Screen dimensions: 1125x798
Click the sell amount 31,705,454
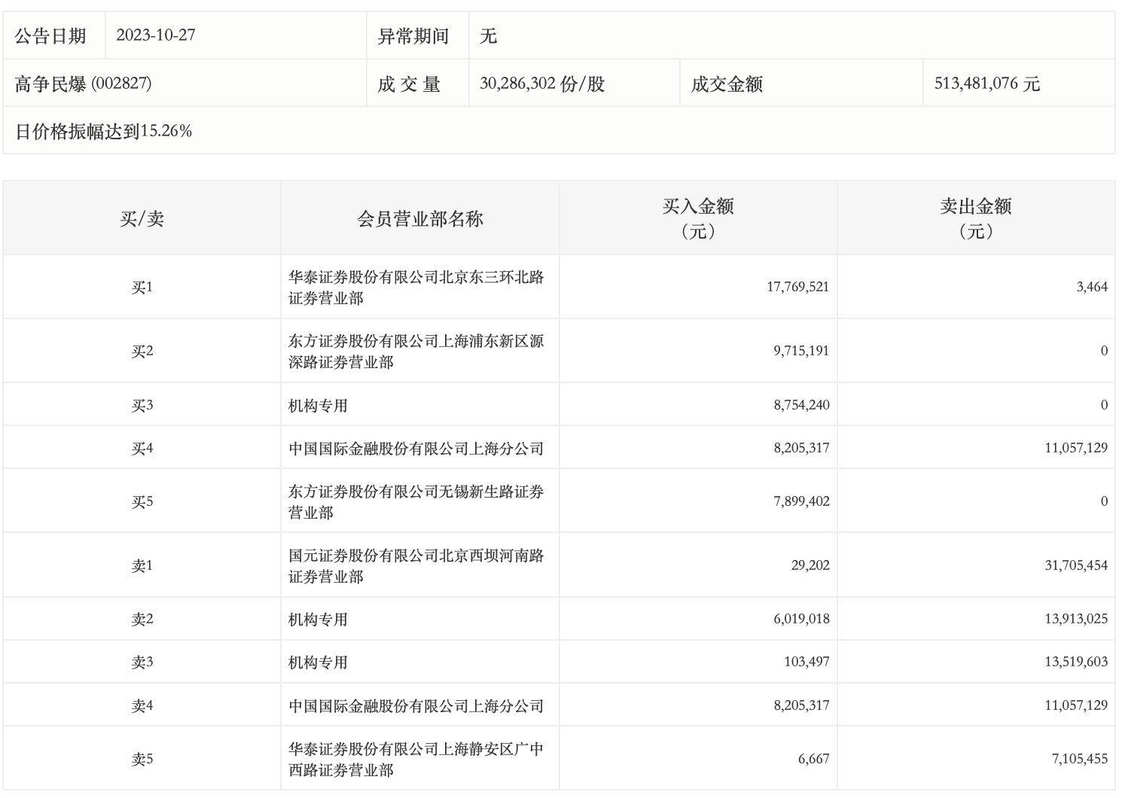tap(1075, 565)
